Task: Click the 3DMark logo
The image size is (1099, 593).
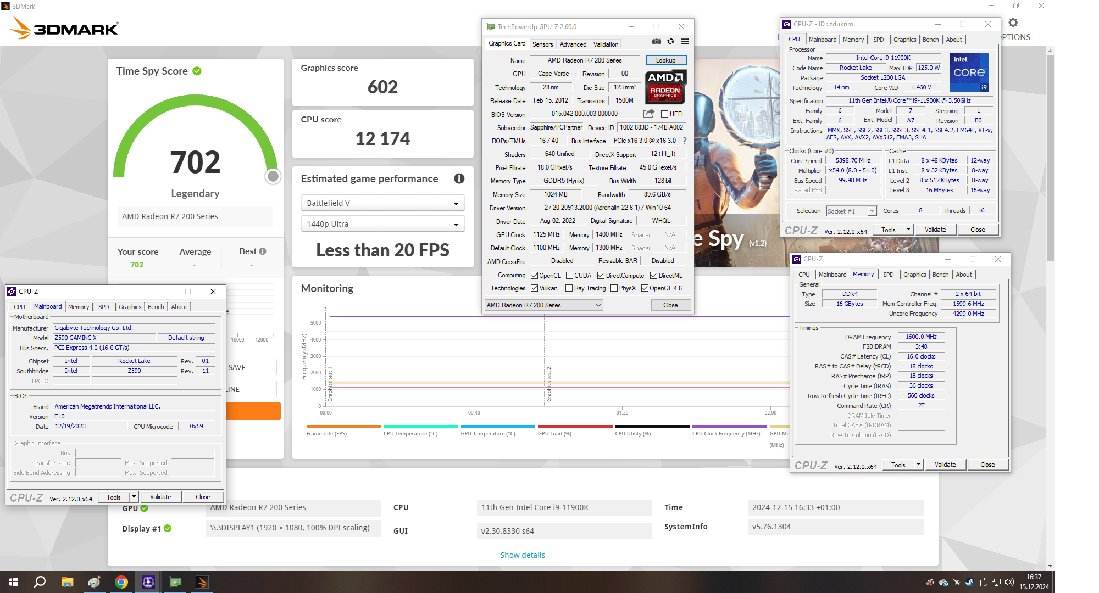Action: click(x=65, y=27)
